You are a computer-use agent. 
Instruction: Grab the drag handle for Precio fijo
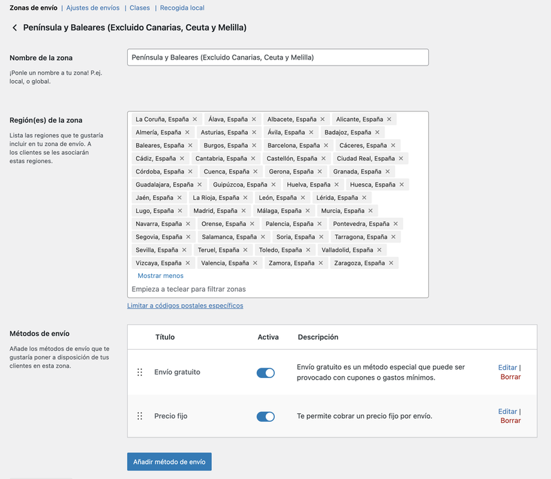click(139, 416)
